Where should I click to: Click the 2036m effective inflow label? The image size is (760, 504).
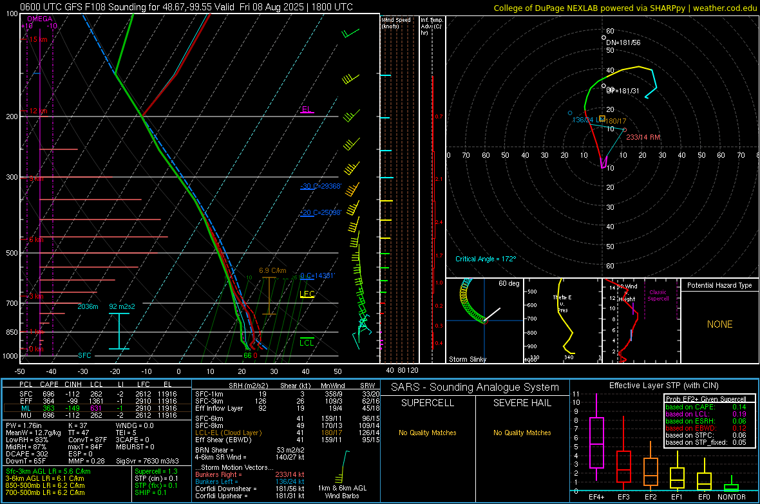pos(88,306)
